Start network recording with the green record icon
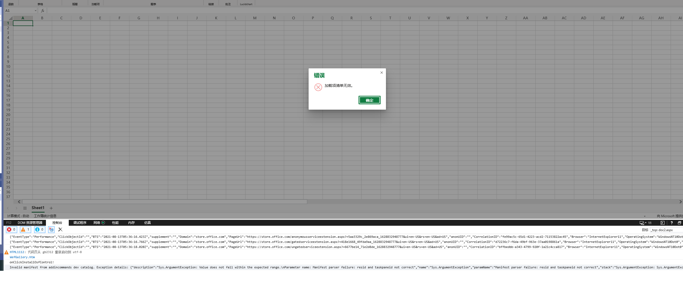 click(103, 223)
